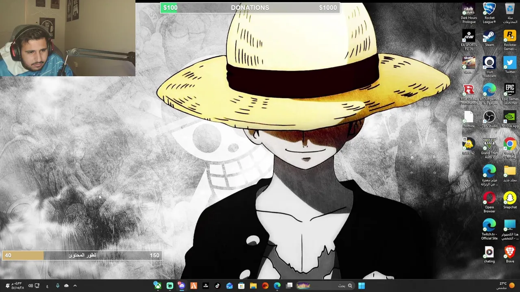Open the Google Chrome desktop shortcut
The image size is (520, 292).
(510, 148)
